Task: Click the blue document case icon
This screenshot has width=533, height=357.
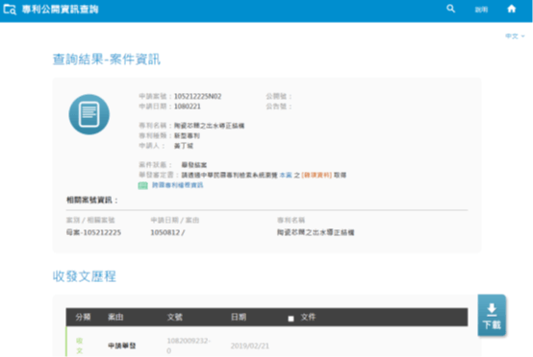Action: [89, 114]
